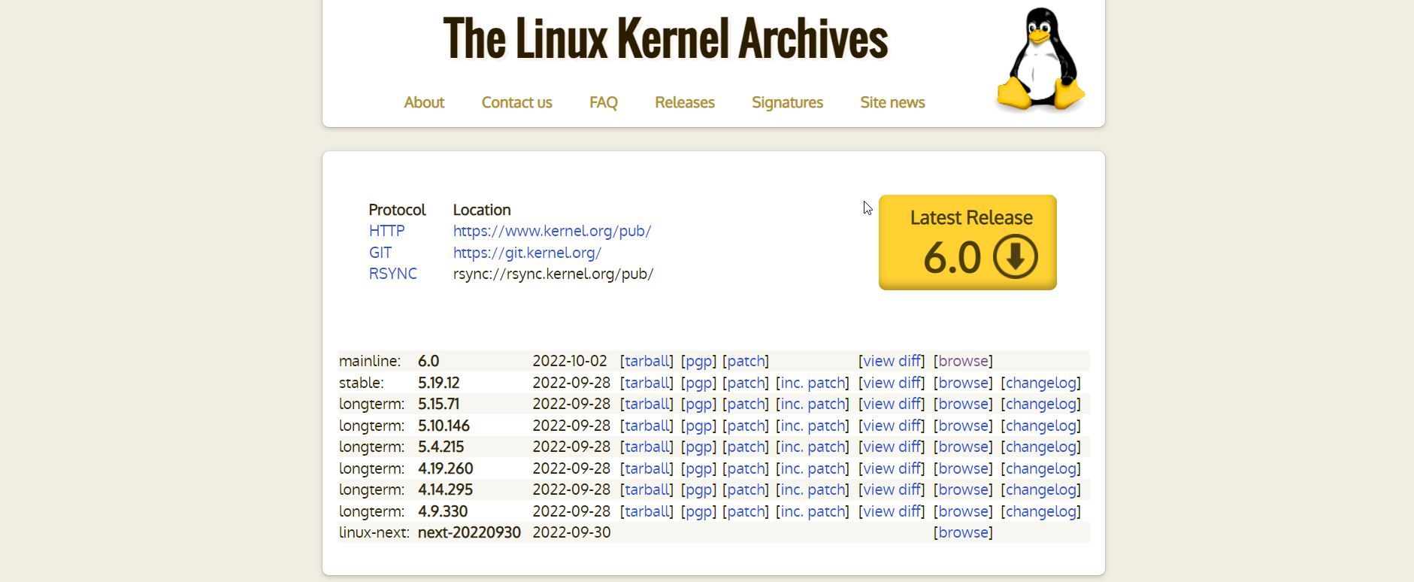This screenshot has height=582, width=1414.
Task: Open patch for 5.10.146
Action: tap(746, 426)
